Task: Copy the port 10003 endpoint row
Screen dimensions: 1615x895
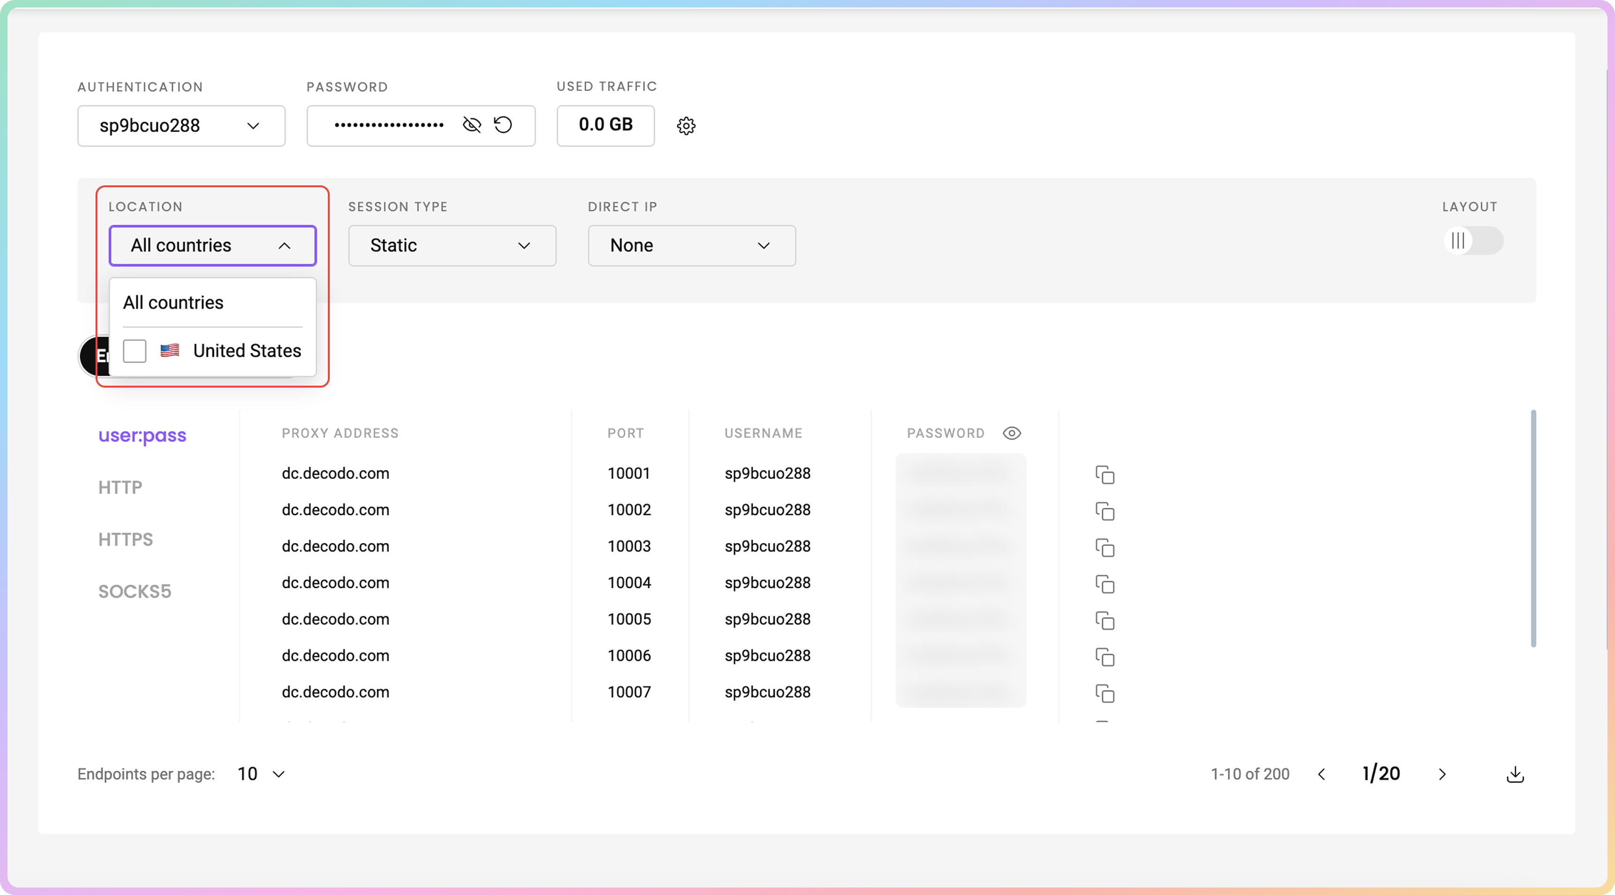Action: tap(1104, 547)
